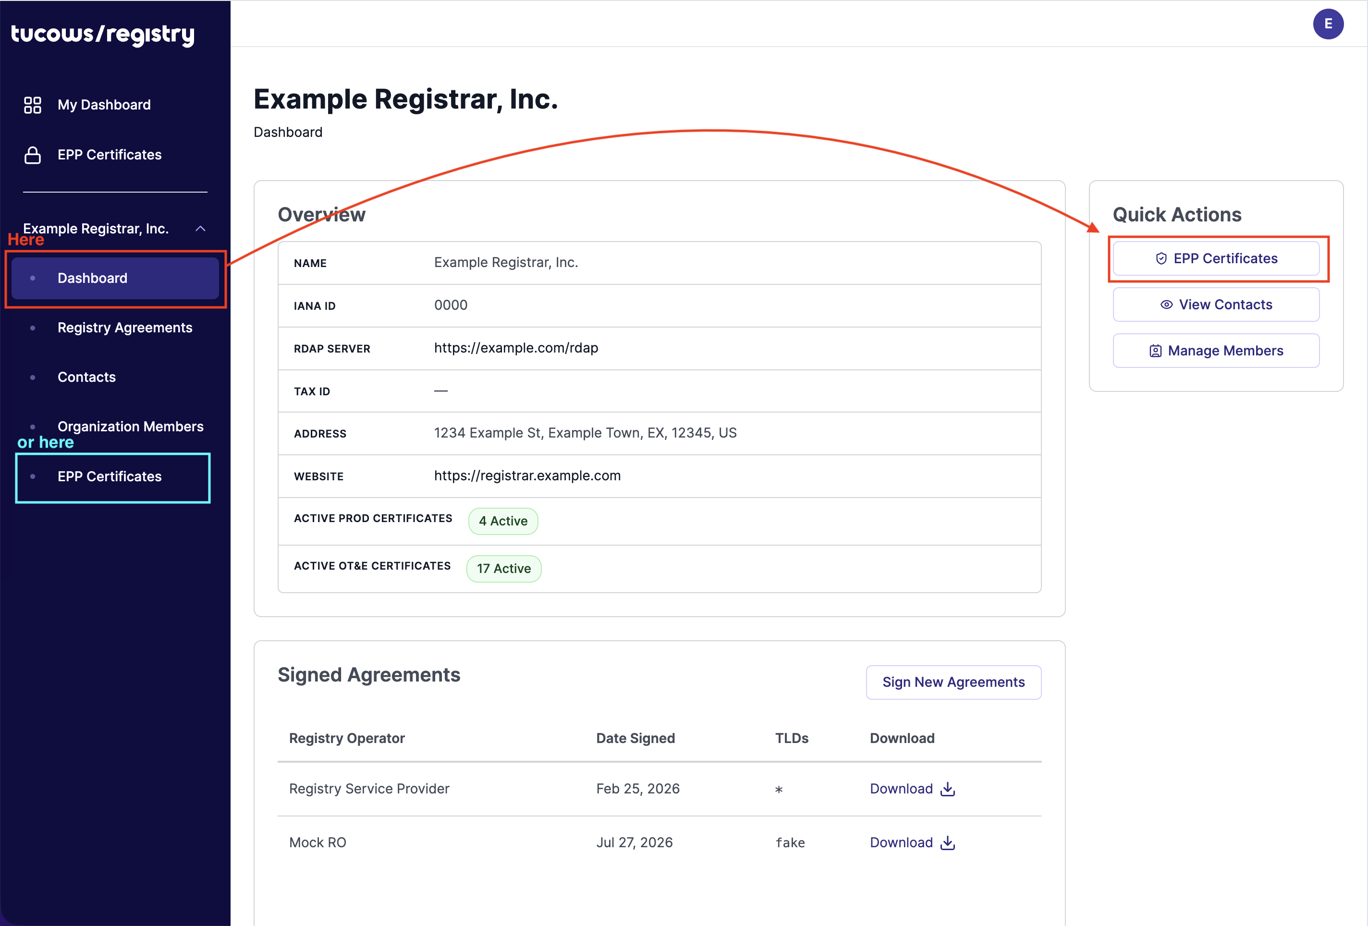
Task: Open My Dashboard in sidebar
Action: coord(104,105)
